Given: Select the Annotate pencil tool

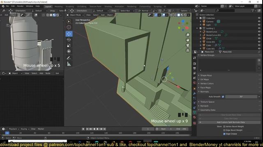Looking at the screenshot, I should 69,58.
